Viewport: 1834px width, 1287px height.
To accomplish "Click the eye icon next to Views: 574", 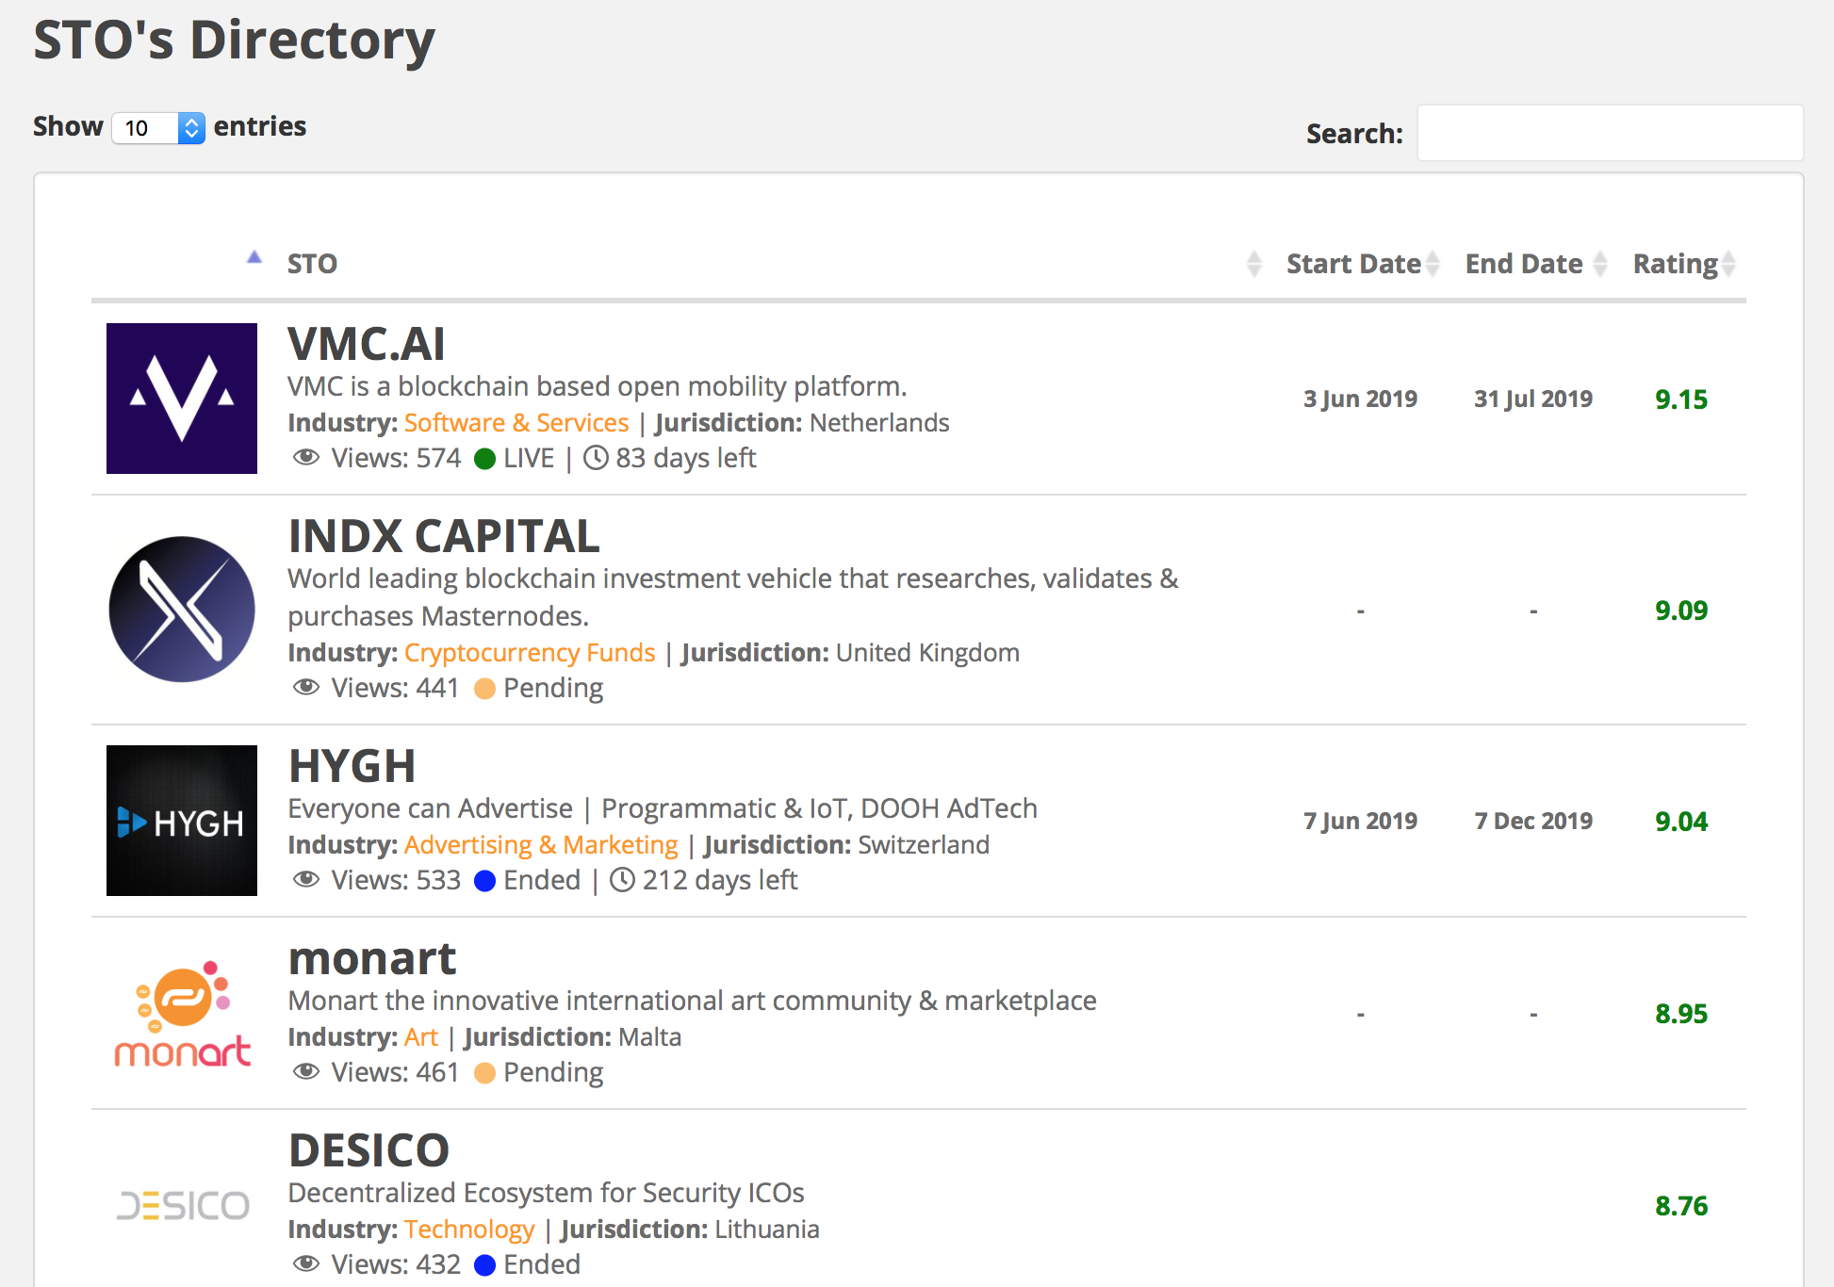I will (306, 458).
